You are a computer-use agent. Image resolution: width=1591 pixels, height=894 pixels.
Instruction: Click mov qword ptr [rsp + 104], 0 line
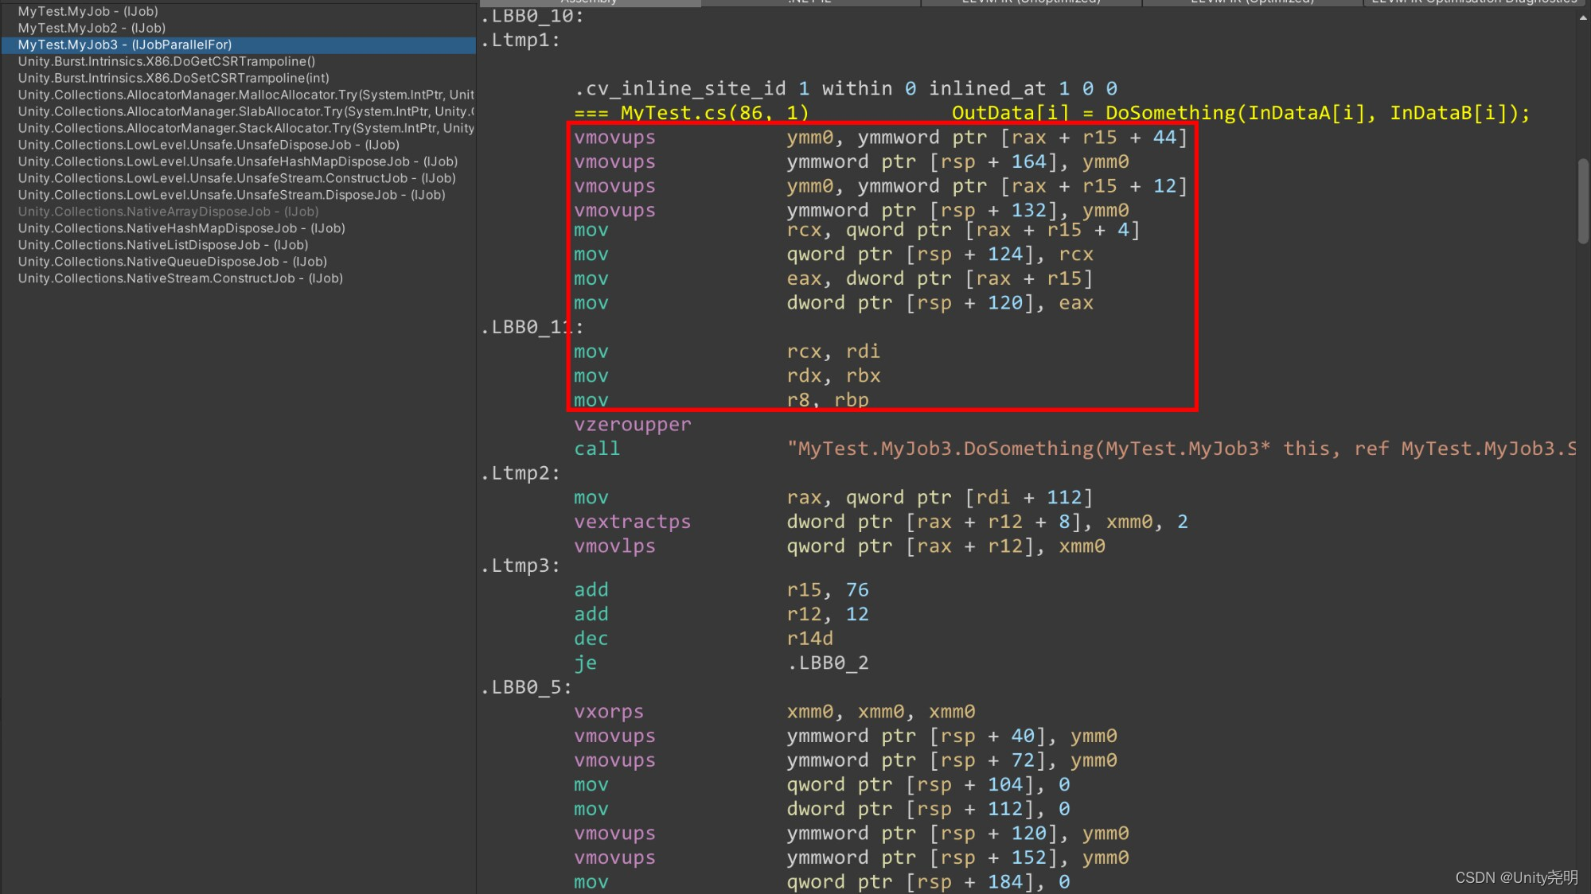tap(822, 785)
